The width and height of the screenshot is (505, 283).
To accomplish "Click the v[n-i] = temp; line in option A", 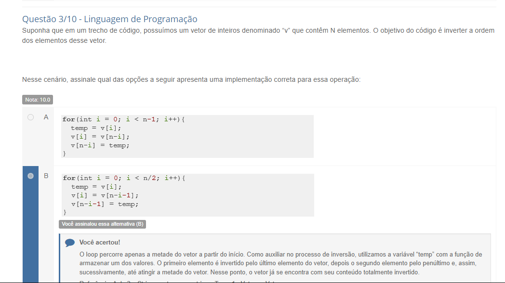I will click(x=100, y=145).
